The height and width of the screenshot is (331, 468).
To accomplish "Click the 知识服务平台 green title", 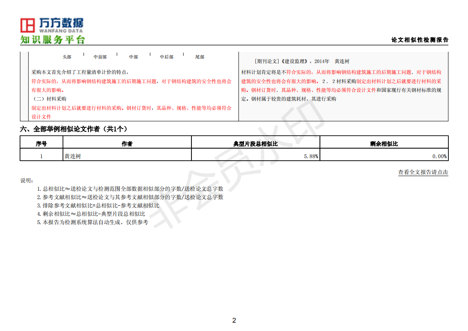I will pos(53,39).
